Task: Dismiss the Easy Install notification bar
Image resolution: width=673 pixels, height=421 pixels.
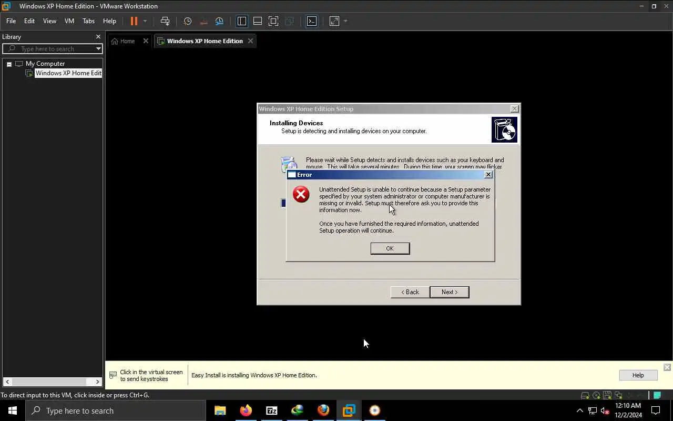Action: (667, 367)
